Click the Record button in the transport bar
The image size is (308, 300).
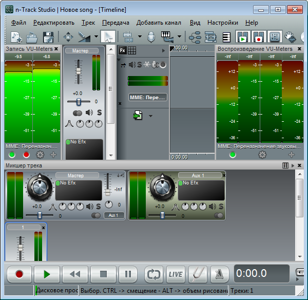pyautogui.click(x=20, y=274)
